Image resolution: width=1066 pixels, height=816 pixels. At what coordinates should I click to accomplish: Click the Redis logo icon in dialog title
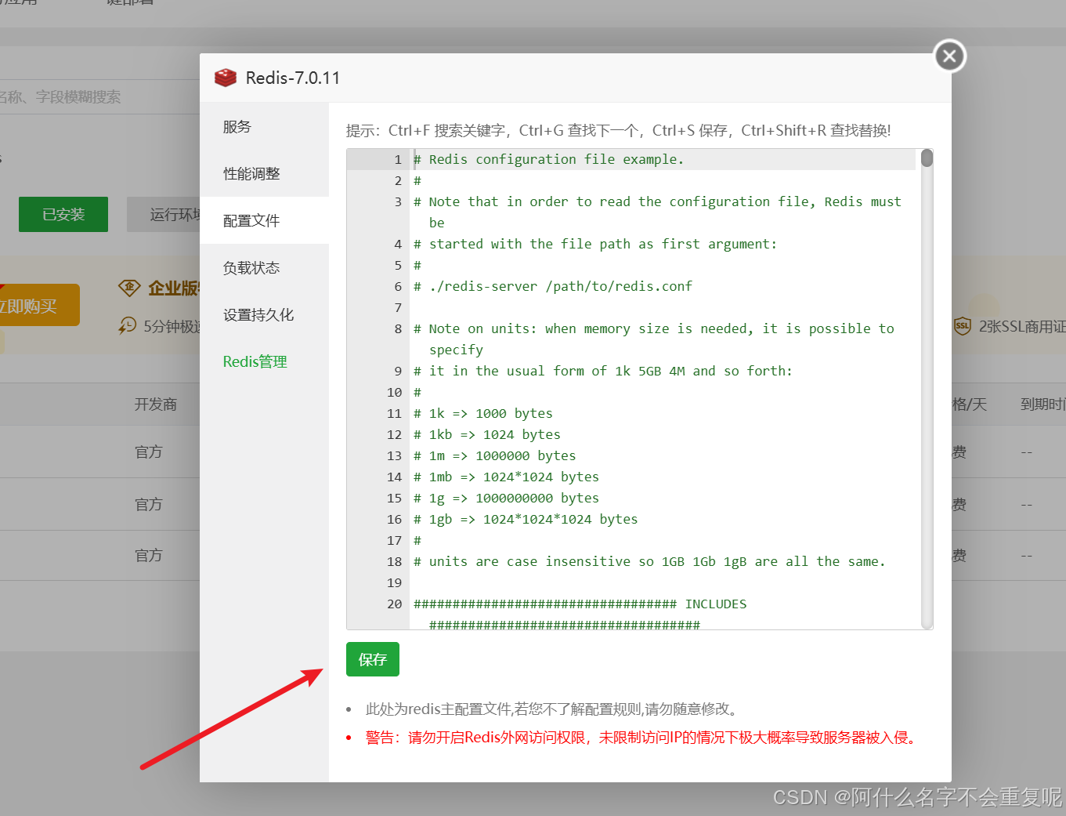226,78
